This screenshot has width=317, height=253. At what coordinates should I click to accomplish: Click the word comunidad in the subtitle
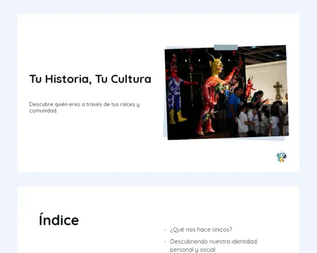point(43,111)
